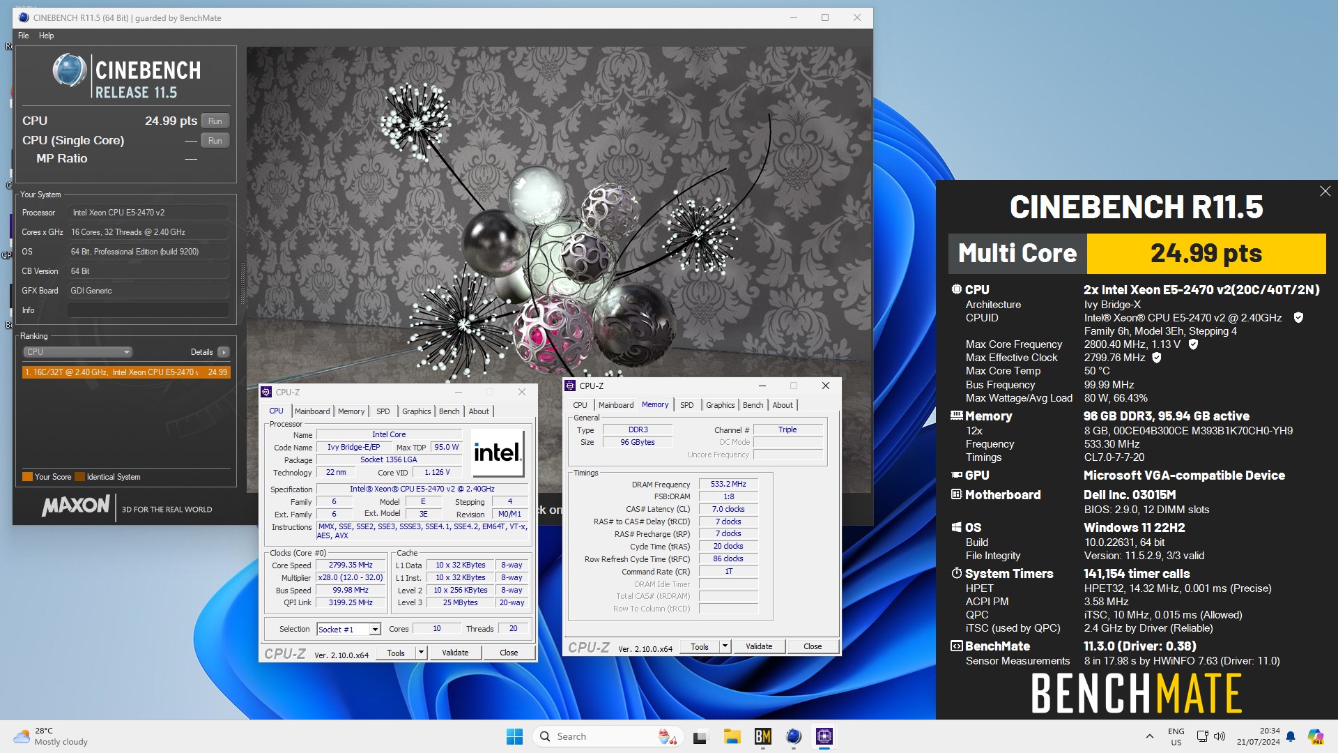Screen dimensions: 1338x753
Task: Open the weather widget on taskbar
Action: click(x=51, y=737)
